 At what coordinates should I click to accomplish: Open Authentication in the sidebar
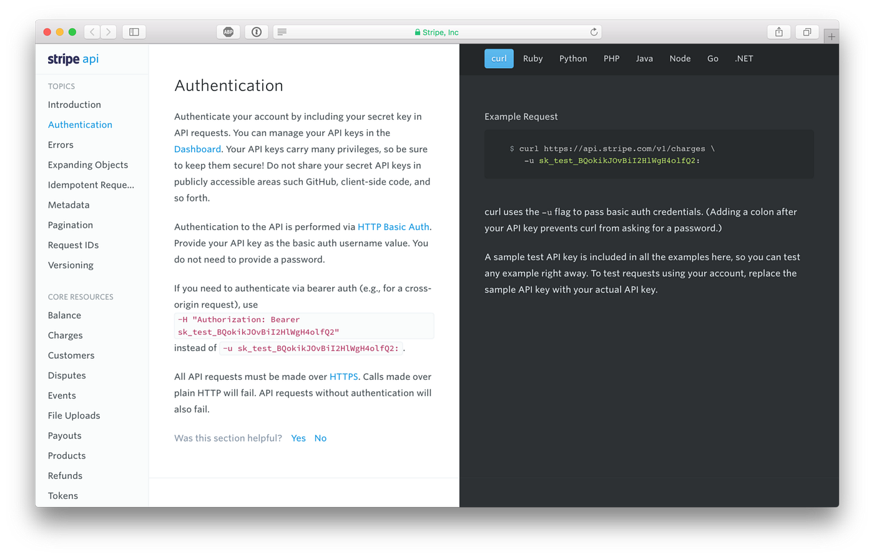coord(80,125)
